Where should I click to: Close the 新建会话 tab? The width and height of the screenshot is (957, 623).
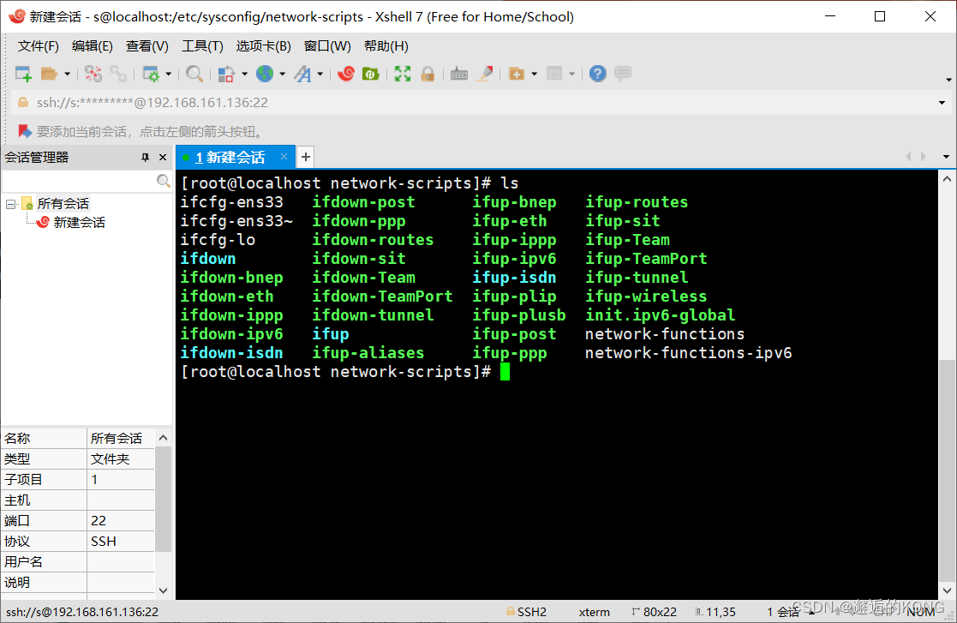click(284, 157)
